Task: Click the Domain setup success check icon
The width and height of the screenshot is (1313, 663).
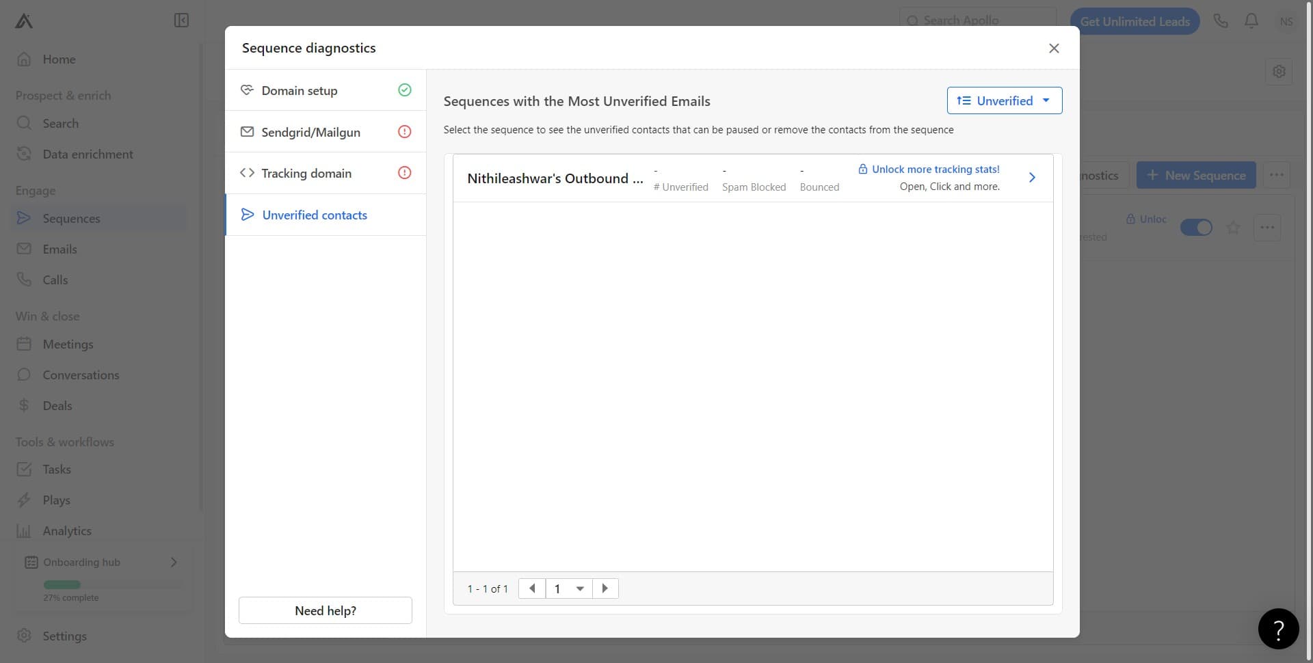Action: [404, 90]
